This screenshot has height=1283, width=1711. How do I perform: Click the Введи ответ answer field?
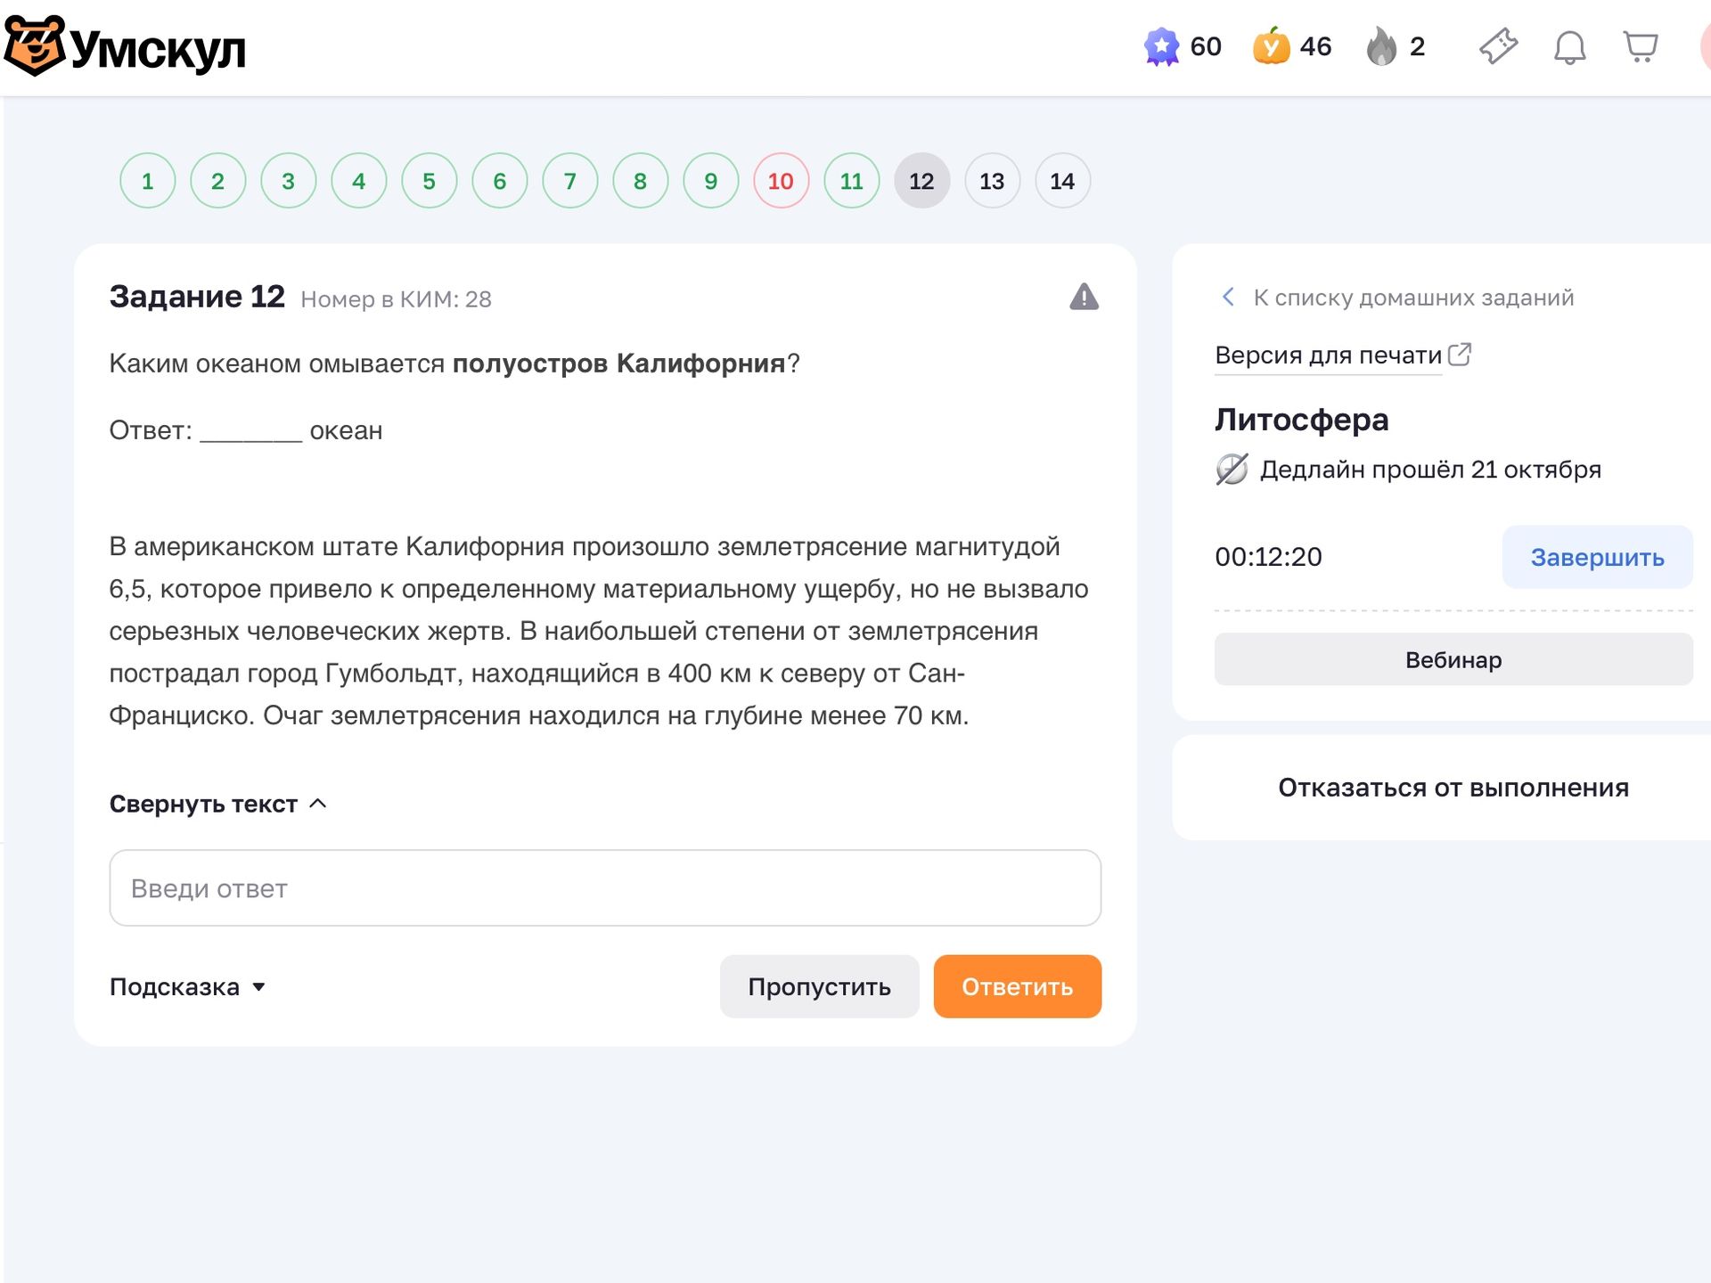605,887
